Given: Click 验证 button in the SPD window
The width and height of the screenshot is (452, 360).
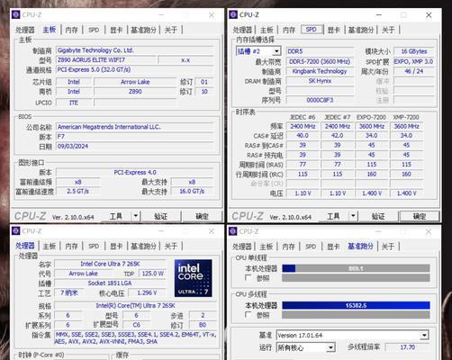Looking at the screenshot, I should click(x=378, y=216).
